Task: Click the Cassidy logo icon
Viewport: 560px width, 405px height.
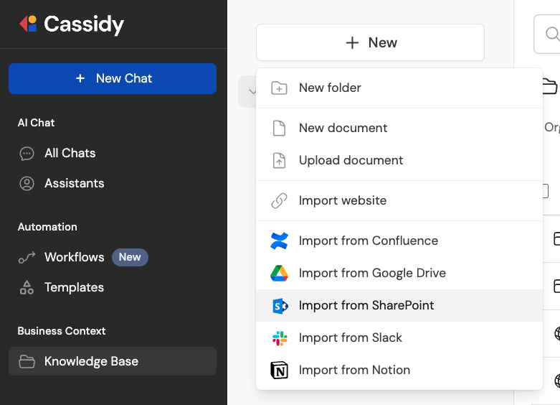Action: tap(28, 24)
